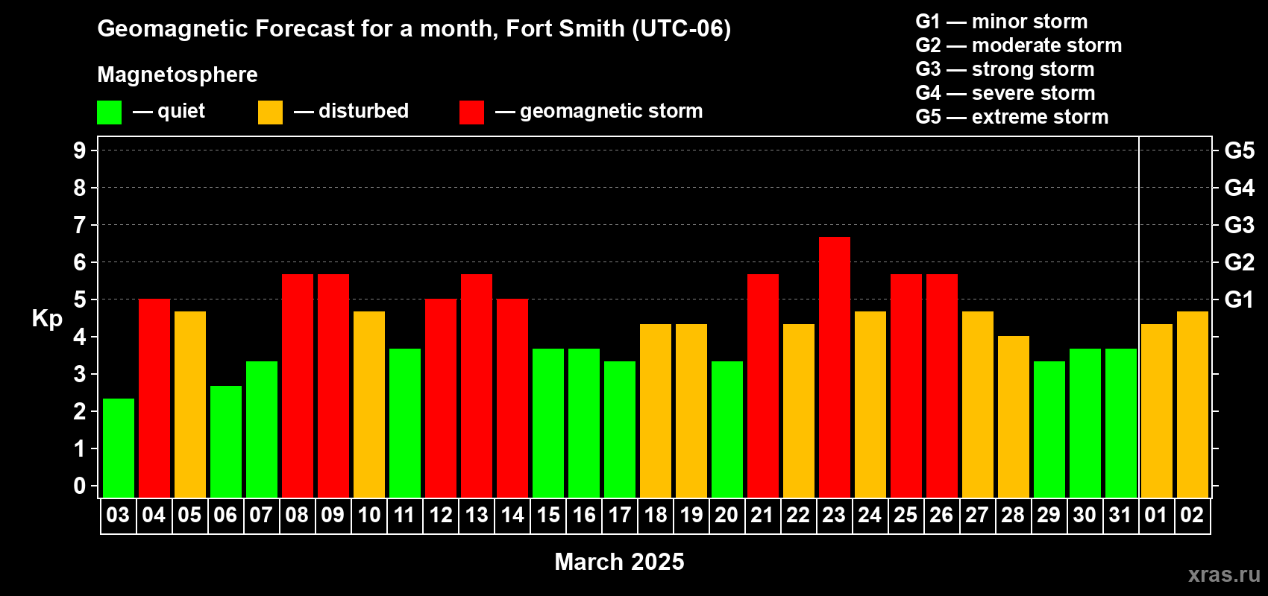Viewport: 1268px width, 596px height.
Task: Click the date label '14' on the x-axis
Action: click(512, 516)
